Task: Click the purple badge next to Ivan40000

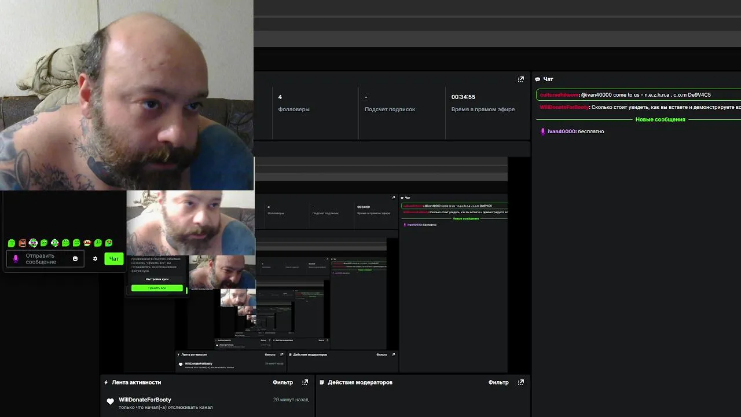Action: tap(542, 131)
